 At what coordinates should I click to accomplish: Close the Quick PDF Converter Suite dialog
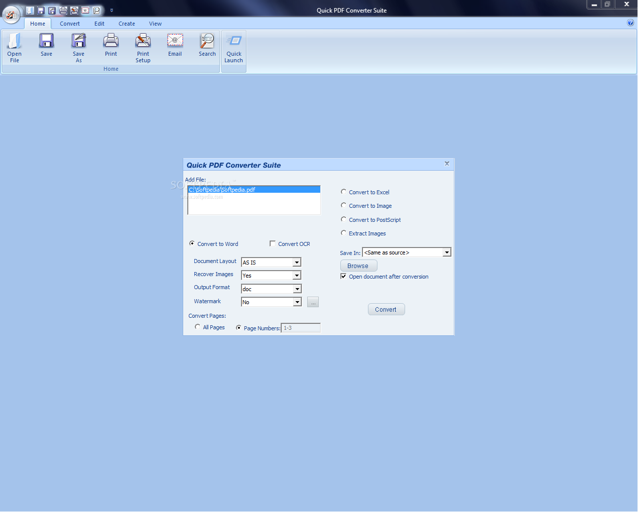click(447, 164)
